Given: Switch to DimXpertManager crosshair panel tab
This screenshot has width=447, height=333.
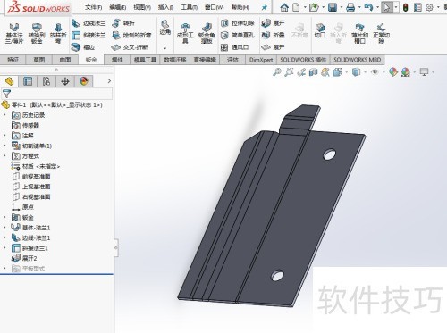Looking at the screenshot, I should pyautogui.click(x=65, y=81).
